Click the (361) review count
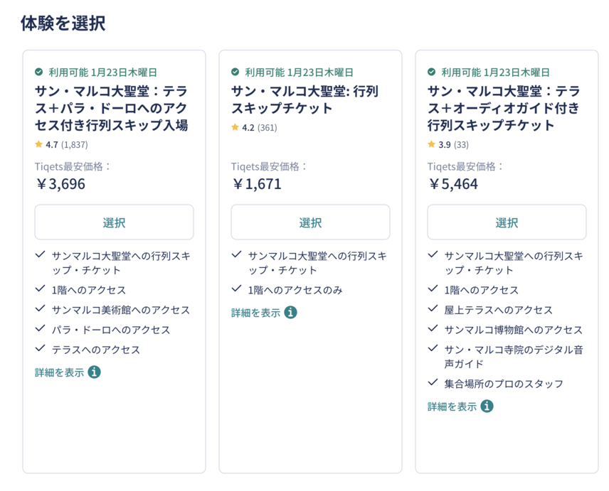Image resolution: width=609 pixels, height=491 pixels. point(267,128)
